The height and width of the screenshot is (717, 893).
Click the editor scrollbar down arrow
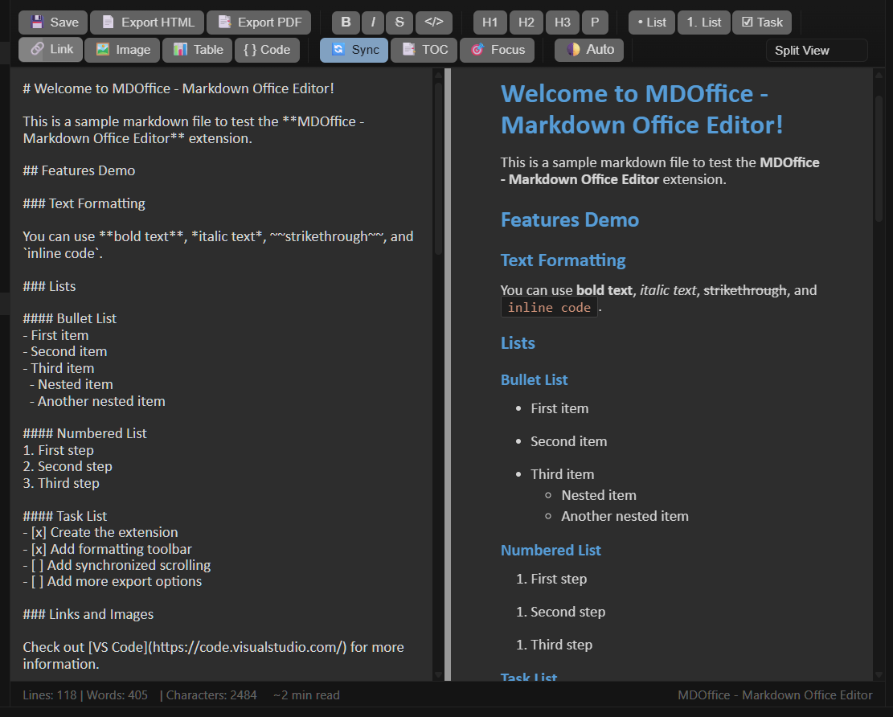click(439, 675)
